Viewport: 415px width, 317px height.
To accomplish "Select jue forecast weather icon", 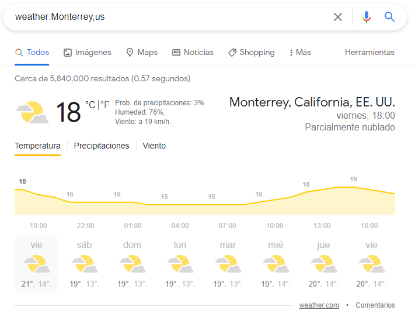I will tap(324, 264).
